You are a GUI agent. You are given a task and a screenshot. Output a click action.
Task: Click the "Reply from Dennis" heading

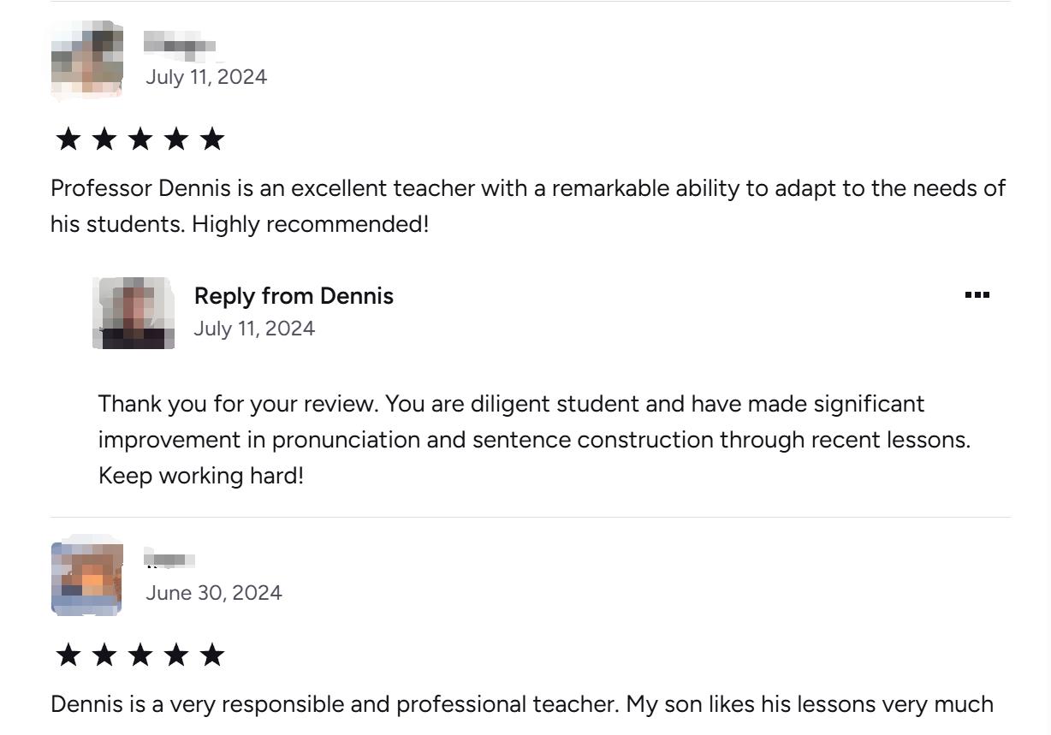(x=294, y=296)
